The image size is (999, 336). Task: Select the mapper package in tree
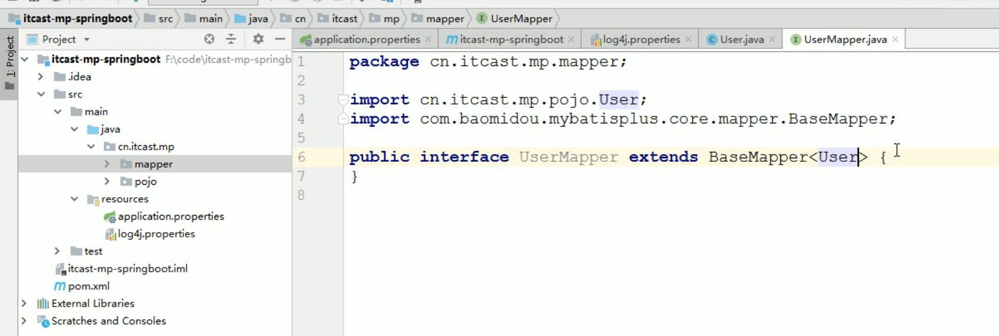155,164
